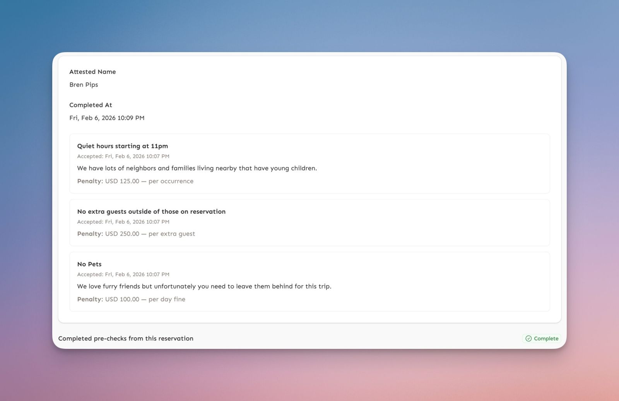Click the per extra guest penalty text
The height and width of the screenshot is (401, 619).
171,234
